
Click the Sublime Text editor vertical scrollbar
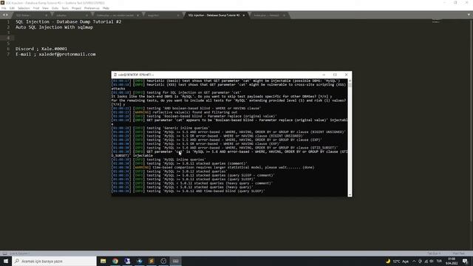[472, 120]
